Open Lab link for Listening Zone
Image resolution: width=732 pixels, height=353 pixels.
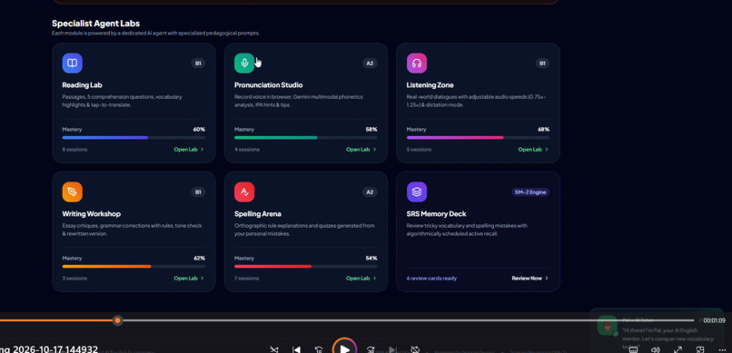(533, 150)
